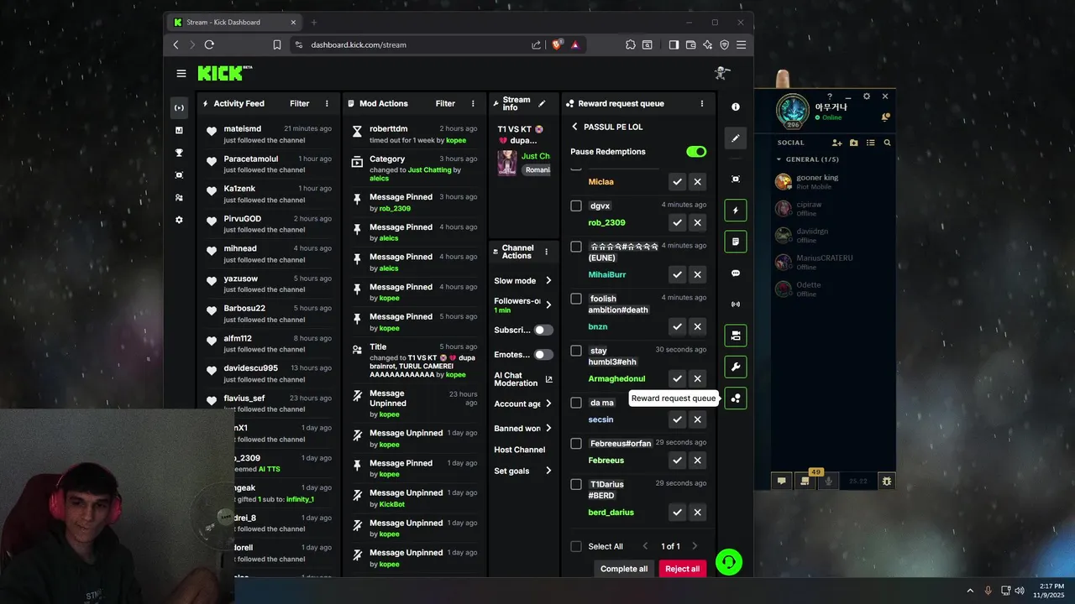The image size is (1075, 604).
Task: Collapse the GENERAL friends group in League
Action: (779, 159)
